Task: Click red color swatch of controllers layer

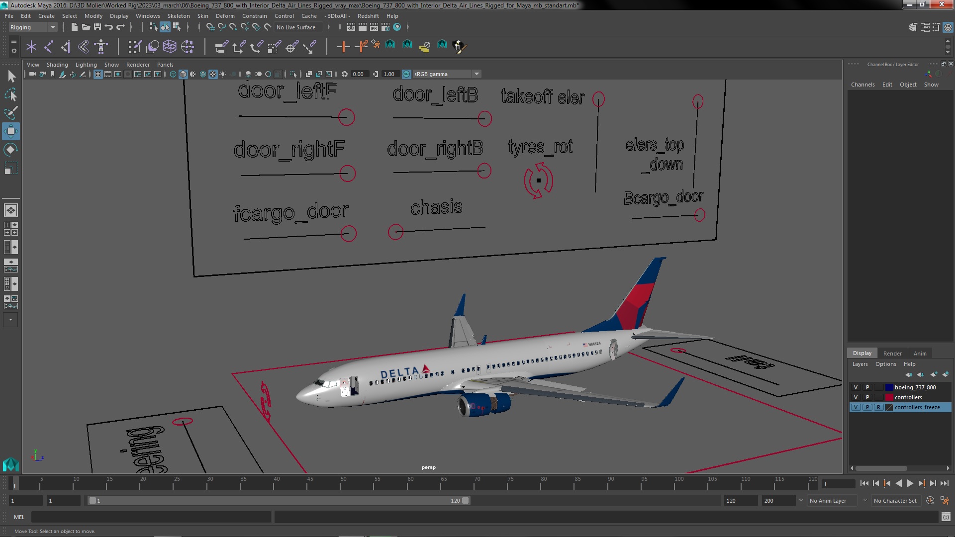Action: tap(889, 397)
